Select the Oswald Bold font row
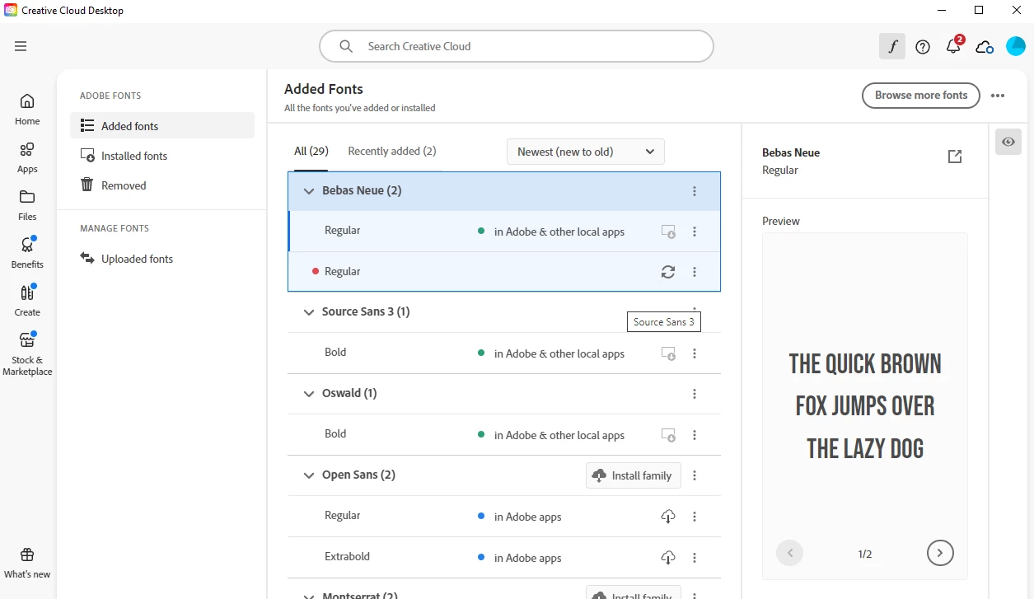The height and width of the screenshot is (599, 1034). [x=504, y=435]
